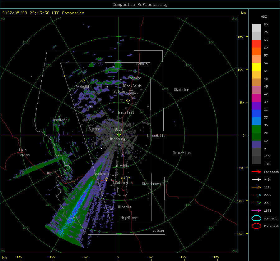Viewport: 280px width, 261px height.
Task: Click the HighRiver town label
Action: click(129, 218)
